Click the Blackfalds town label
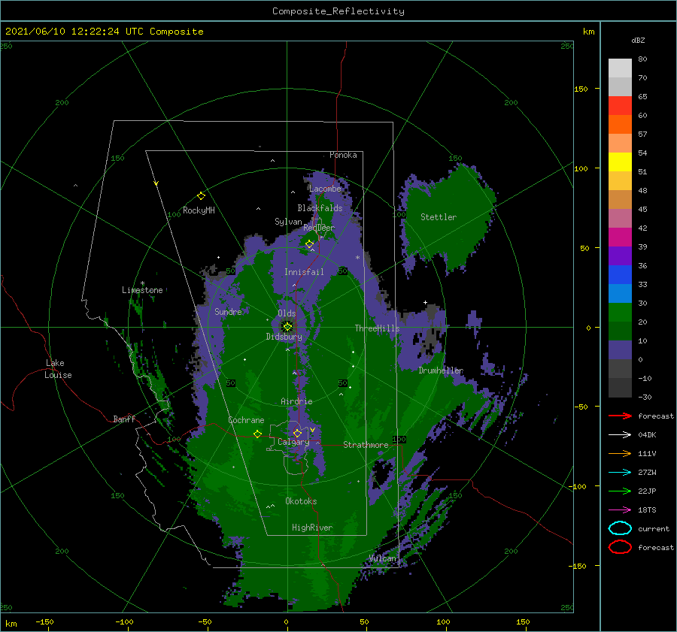 click(320, 208)
